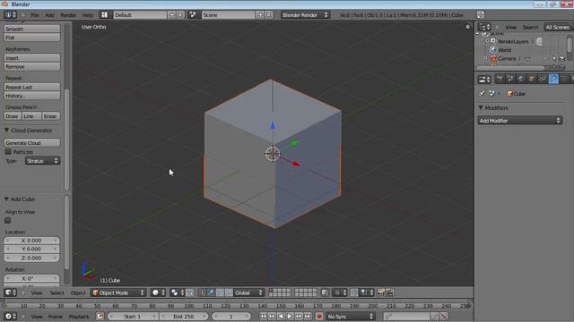Delete the Default screen layout

click(x=180, y=15)
